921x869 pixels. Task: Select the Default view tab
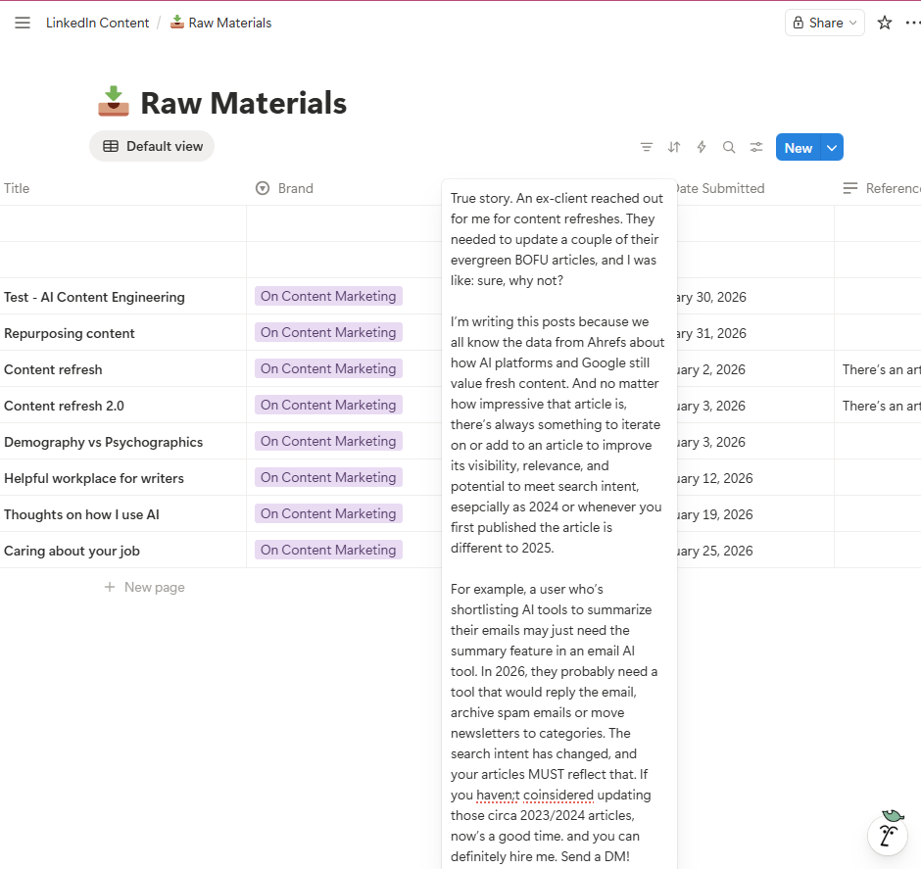(152, 146)
